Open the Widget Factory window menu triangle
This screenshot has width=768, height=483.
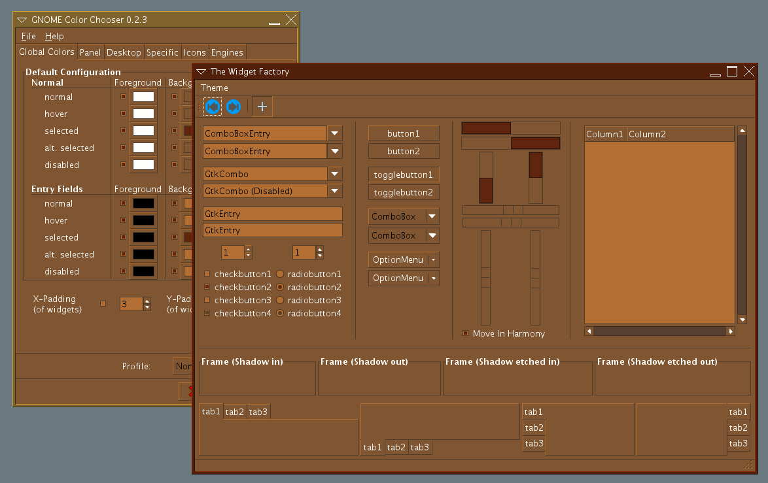201,71
